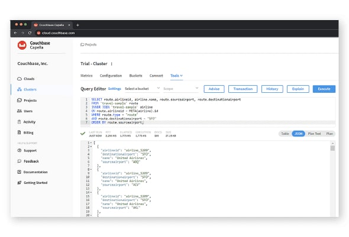Collapse JSON fold arrow on line 20

91,215
